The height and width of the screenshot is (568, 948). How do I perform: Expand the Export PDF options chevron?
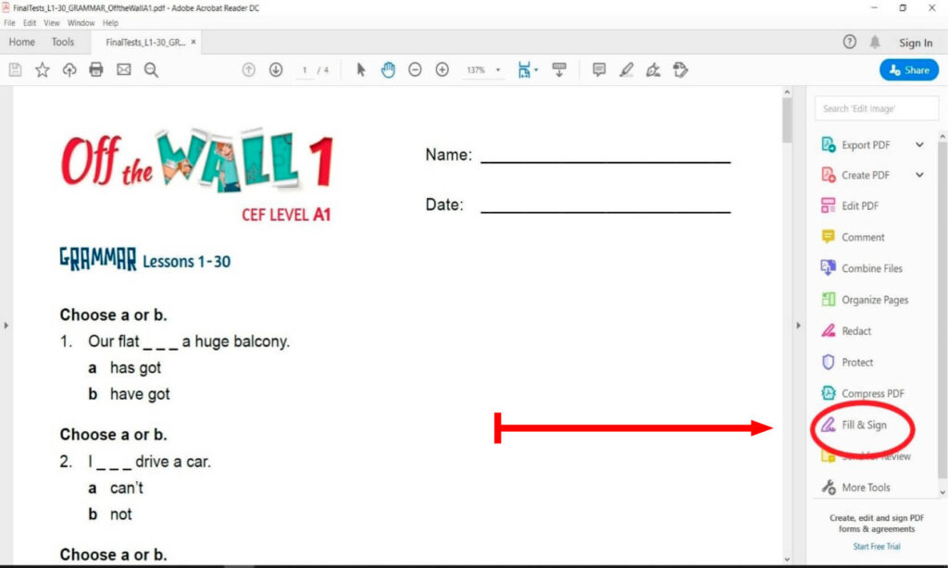919,144
